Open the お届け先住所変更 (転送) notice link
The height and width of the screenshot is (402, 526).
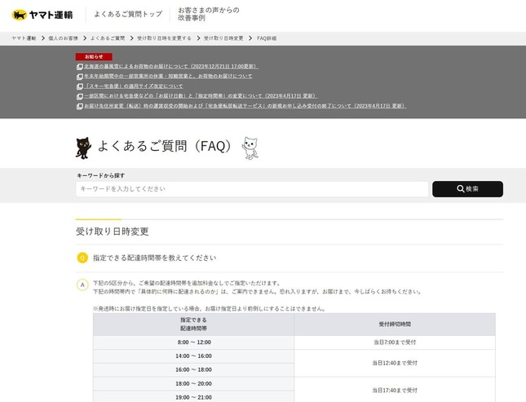coord(245,106)
